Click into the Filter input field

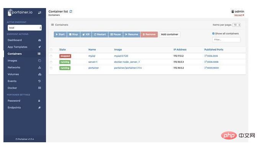pyautogui.click(x=226, y=40)
